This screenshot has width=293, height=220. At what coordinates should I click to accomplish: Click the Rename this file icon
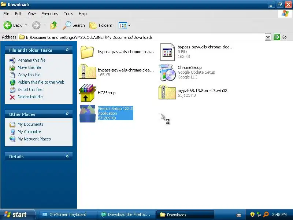pyautogui.click(x=12, y=60)
